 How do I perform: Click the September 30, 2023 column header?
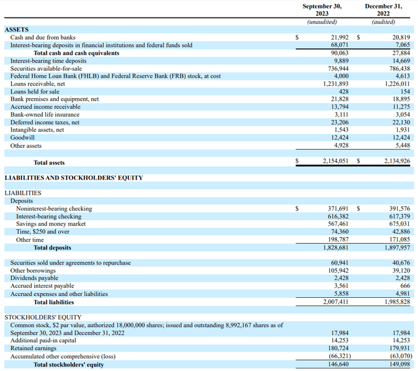[322, 10]
